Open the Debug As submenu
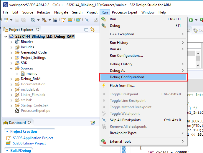This screenshot has width=203, height=153. click(x=143, y=71)
